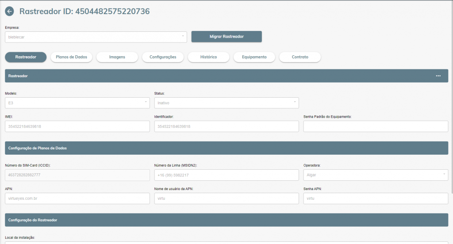Open the Imagens tab
Viewport: 453px width, 244px height.
click(x=117, y=57)
